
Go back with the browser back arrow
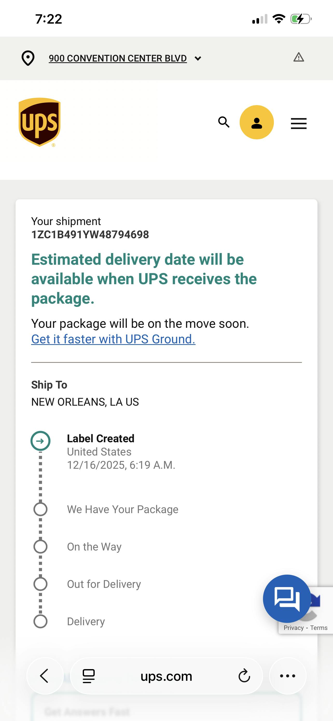45,676
